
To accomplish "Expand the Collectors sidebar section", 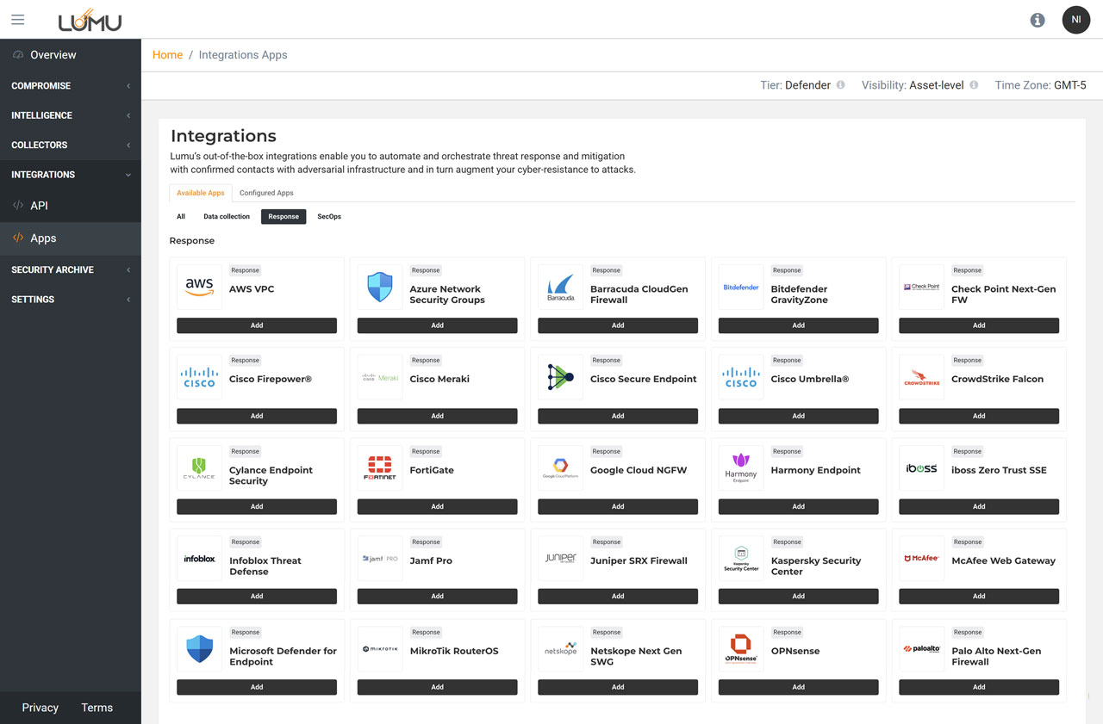I will click(70, 145).
